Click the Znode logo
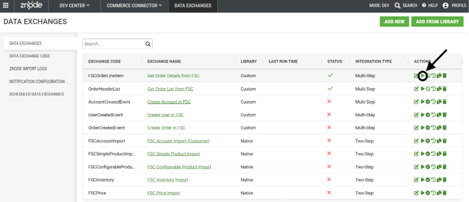 (31, 5)
